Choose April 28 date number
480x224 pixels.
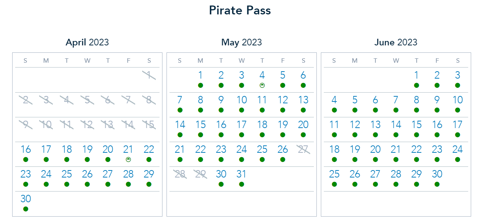[128, 174]
